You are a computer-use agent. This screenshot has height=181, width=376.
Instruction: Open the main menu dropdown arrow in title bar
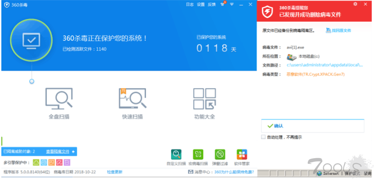(x=232, y=4)
